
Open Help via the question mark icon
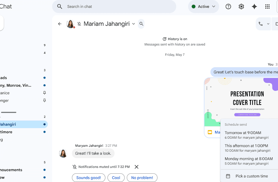(228, 7)
